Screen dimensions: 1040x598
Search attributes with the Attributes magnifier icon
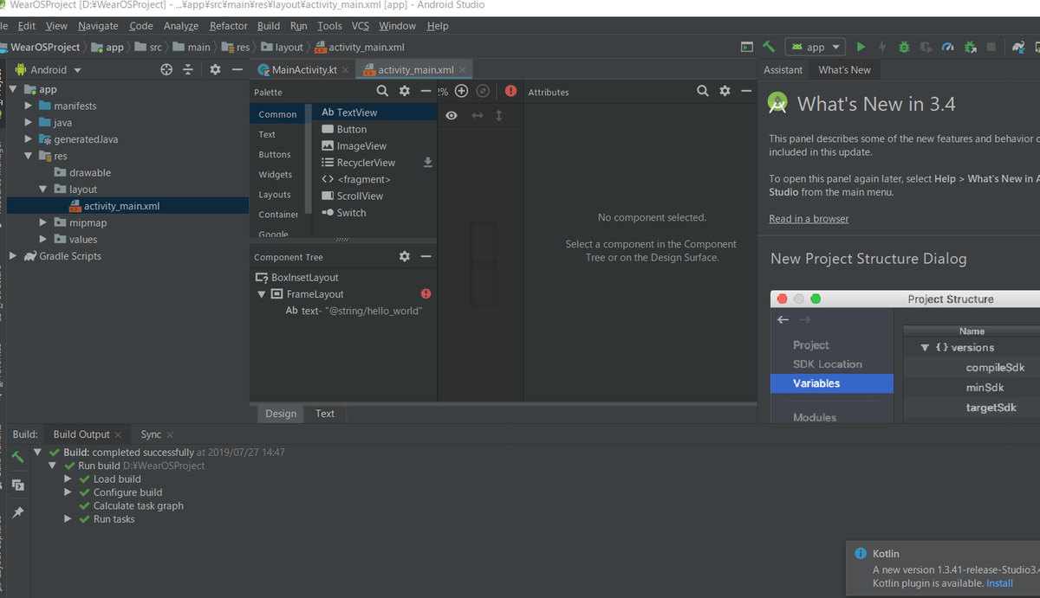[x=703, y=91]
